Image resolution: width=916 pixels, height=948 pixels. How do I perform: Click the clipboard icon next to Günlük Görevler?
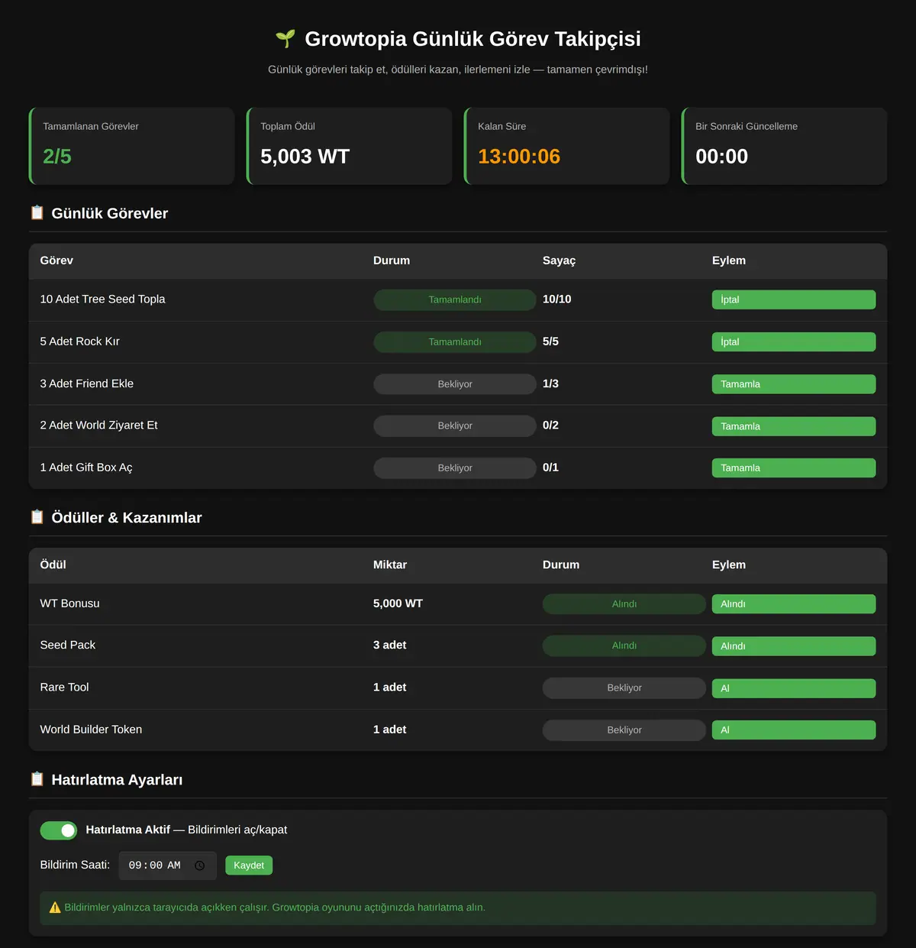coord(37,212)
